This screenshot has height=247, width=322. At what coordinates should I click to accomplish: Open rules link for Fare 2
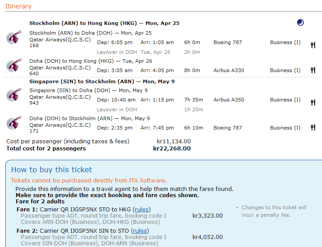click(x=140, y=231)
